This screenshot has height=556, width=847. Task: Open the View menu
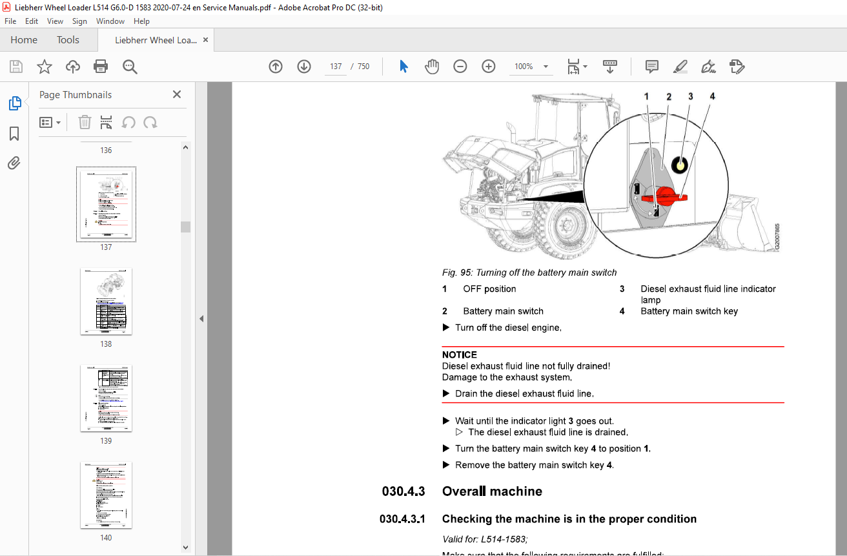[x=55, y=21]
